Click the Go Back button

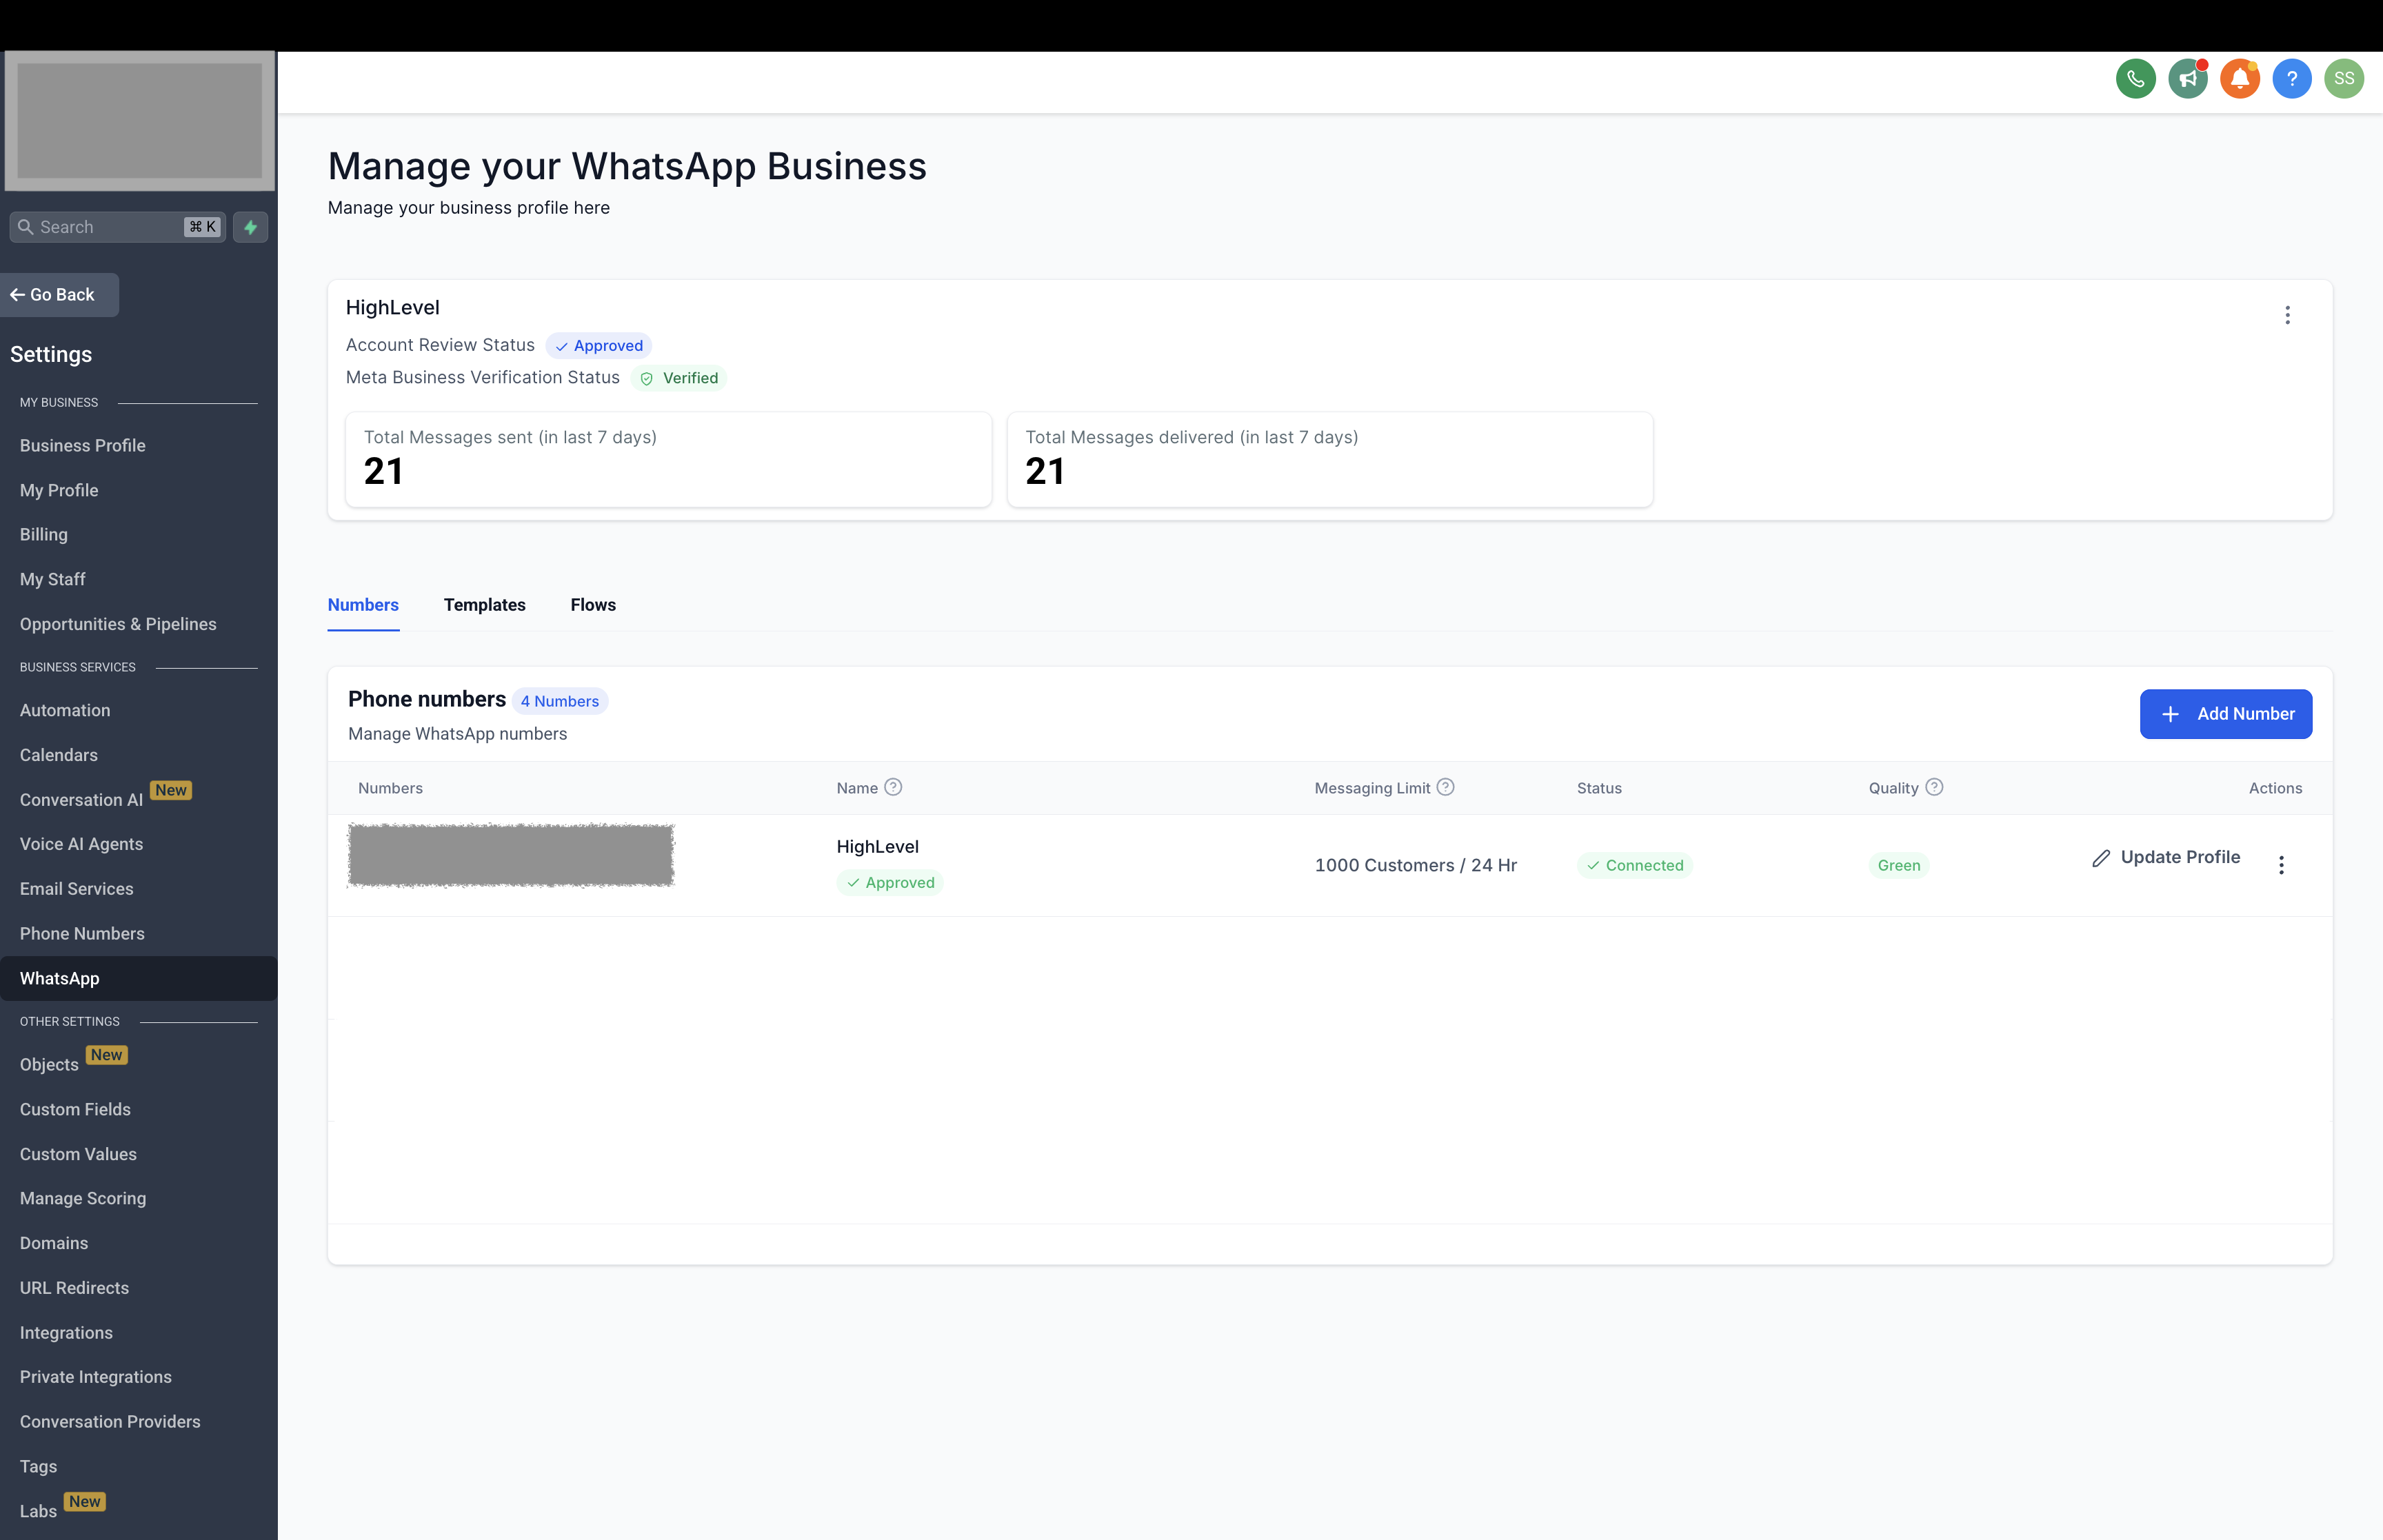[59, 295]
